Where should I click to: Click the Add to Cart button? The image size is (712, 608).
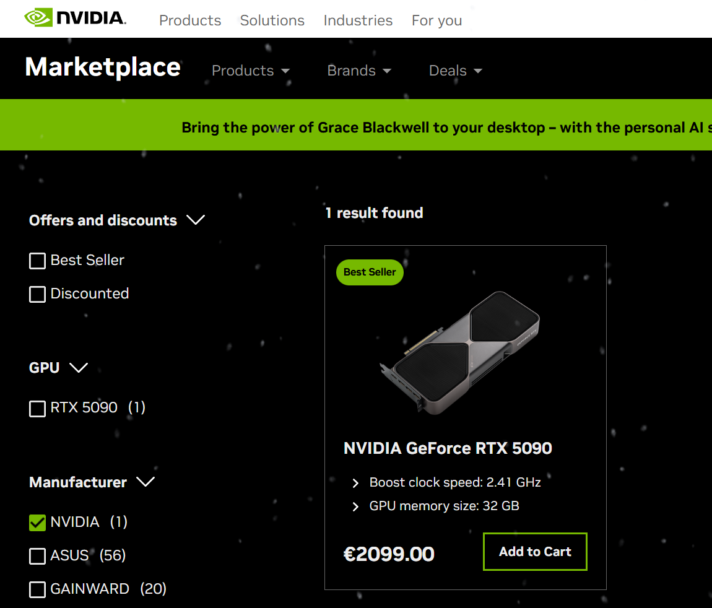534,551
